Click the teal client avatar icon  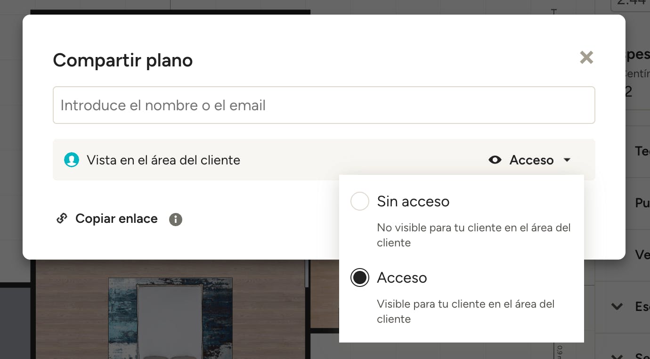(72, 160)
